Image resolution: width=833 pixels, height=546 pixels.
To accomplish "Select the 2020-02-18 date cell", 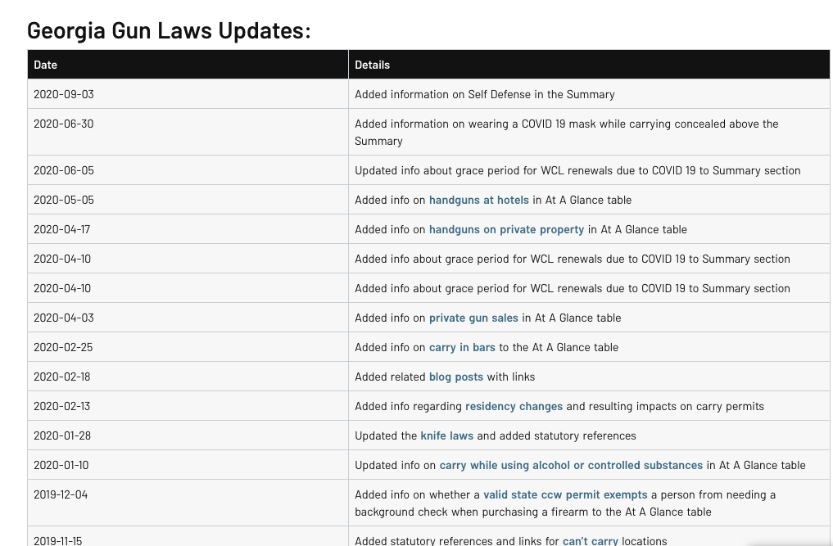I will 188,377.
